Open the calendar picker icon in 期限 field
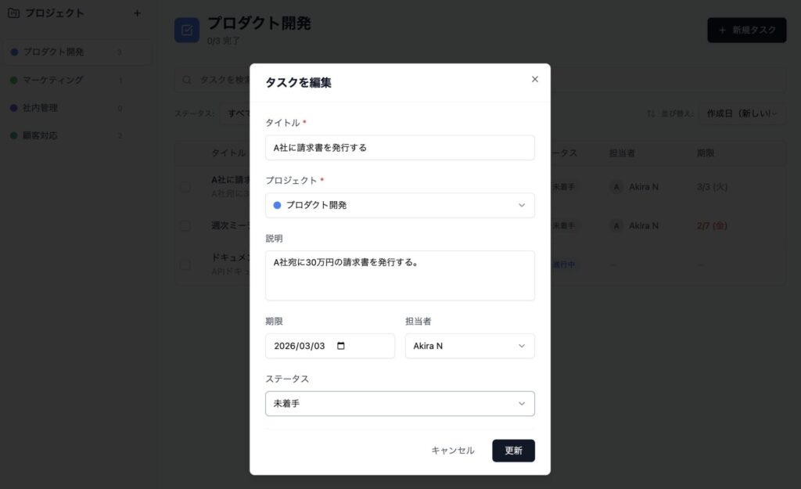The width and height of the screenshot is (801, 489). 341,346
